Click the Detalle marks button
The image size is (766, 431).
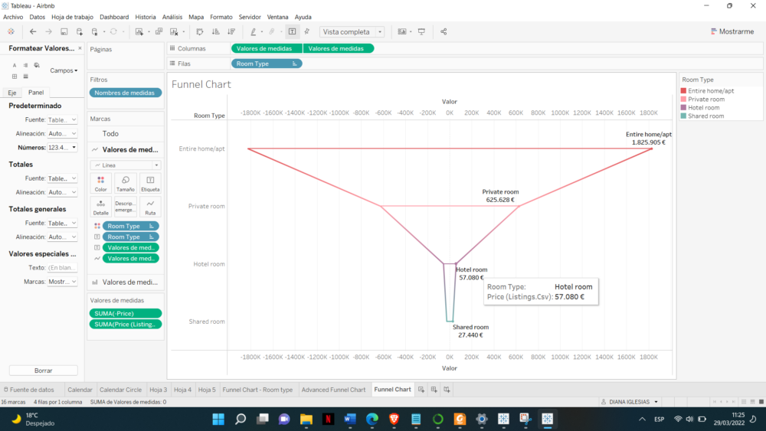pos(100,207)
